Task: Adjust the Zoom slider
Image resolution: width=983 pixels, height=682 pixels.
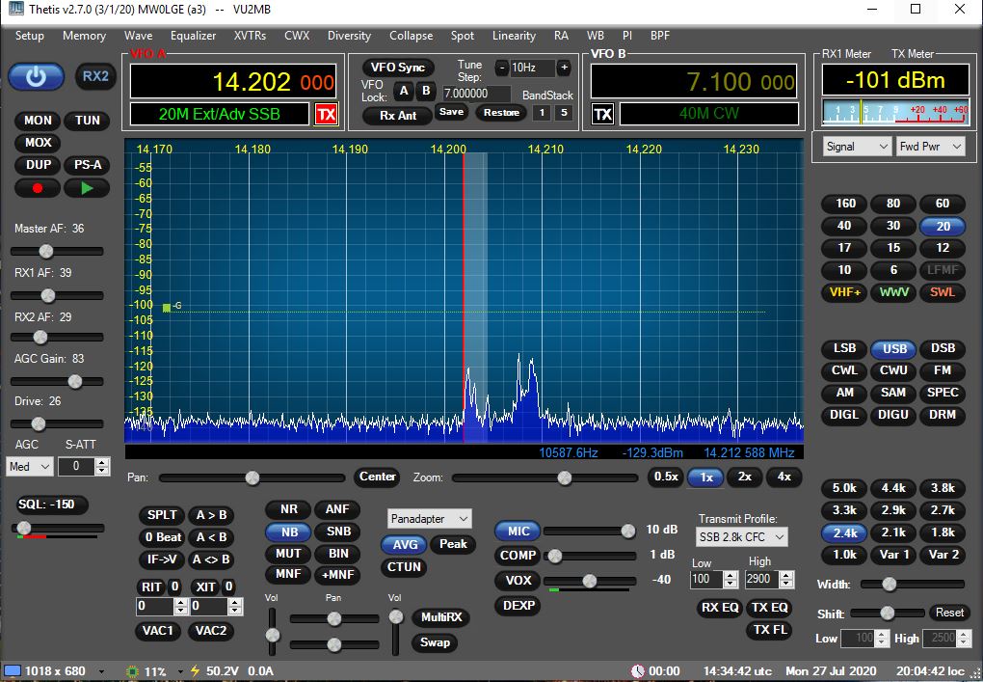Action: coord(545,478)
